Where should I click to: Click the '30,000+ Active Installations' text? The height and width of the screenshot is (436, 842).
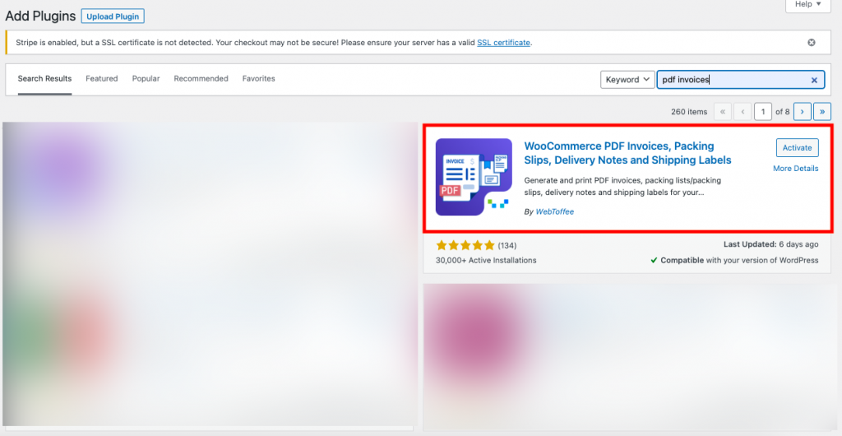click(x=486, y=261)
